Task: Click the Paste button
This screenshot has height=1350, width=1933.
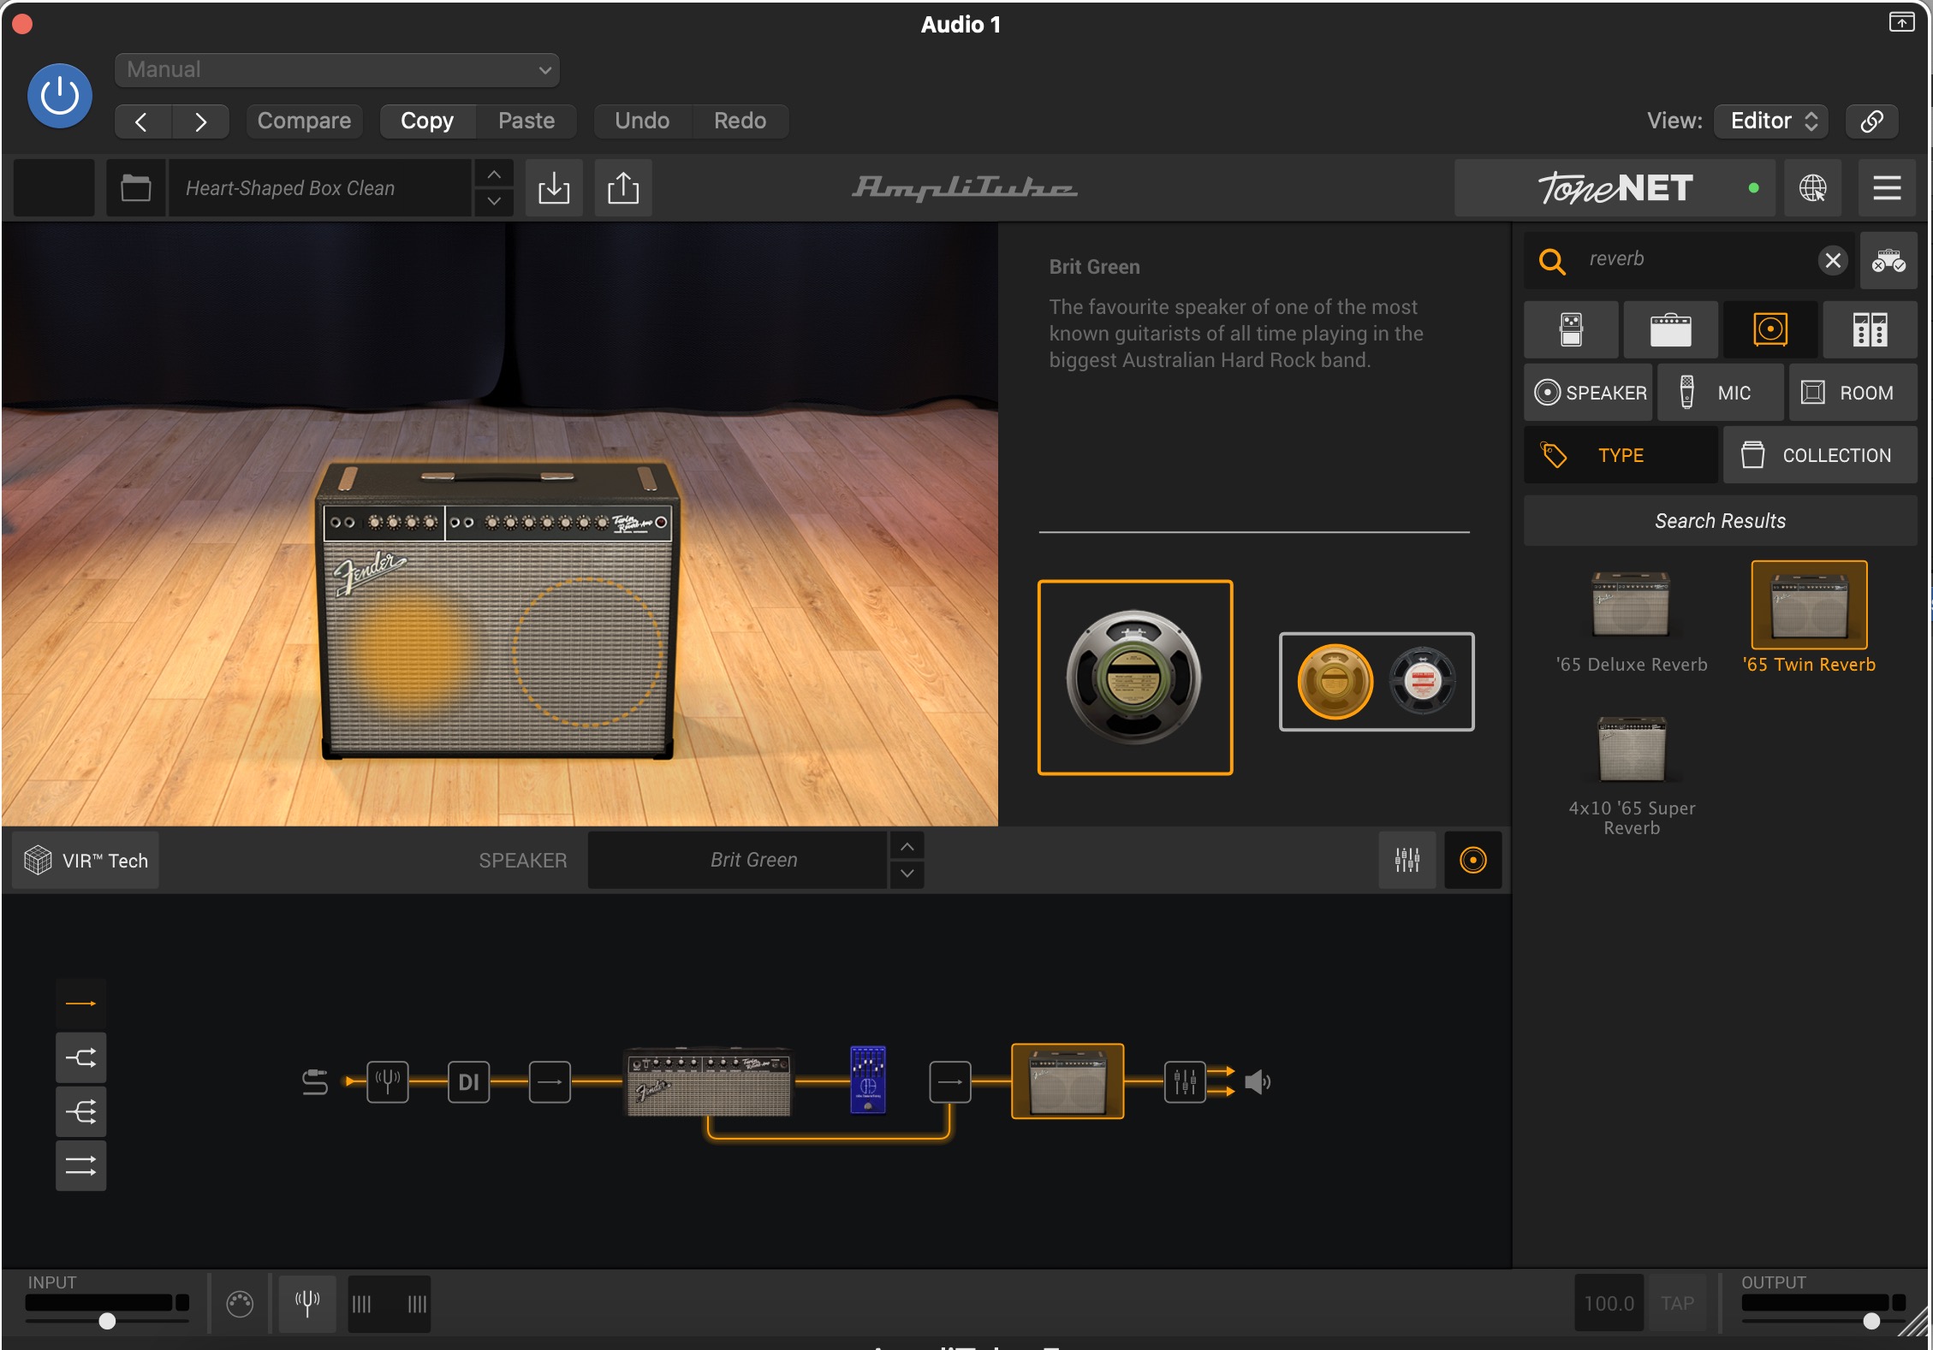Action: point(526,121)
